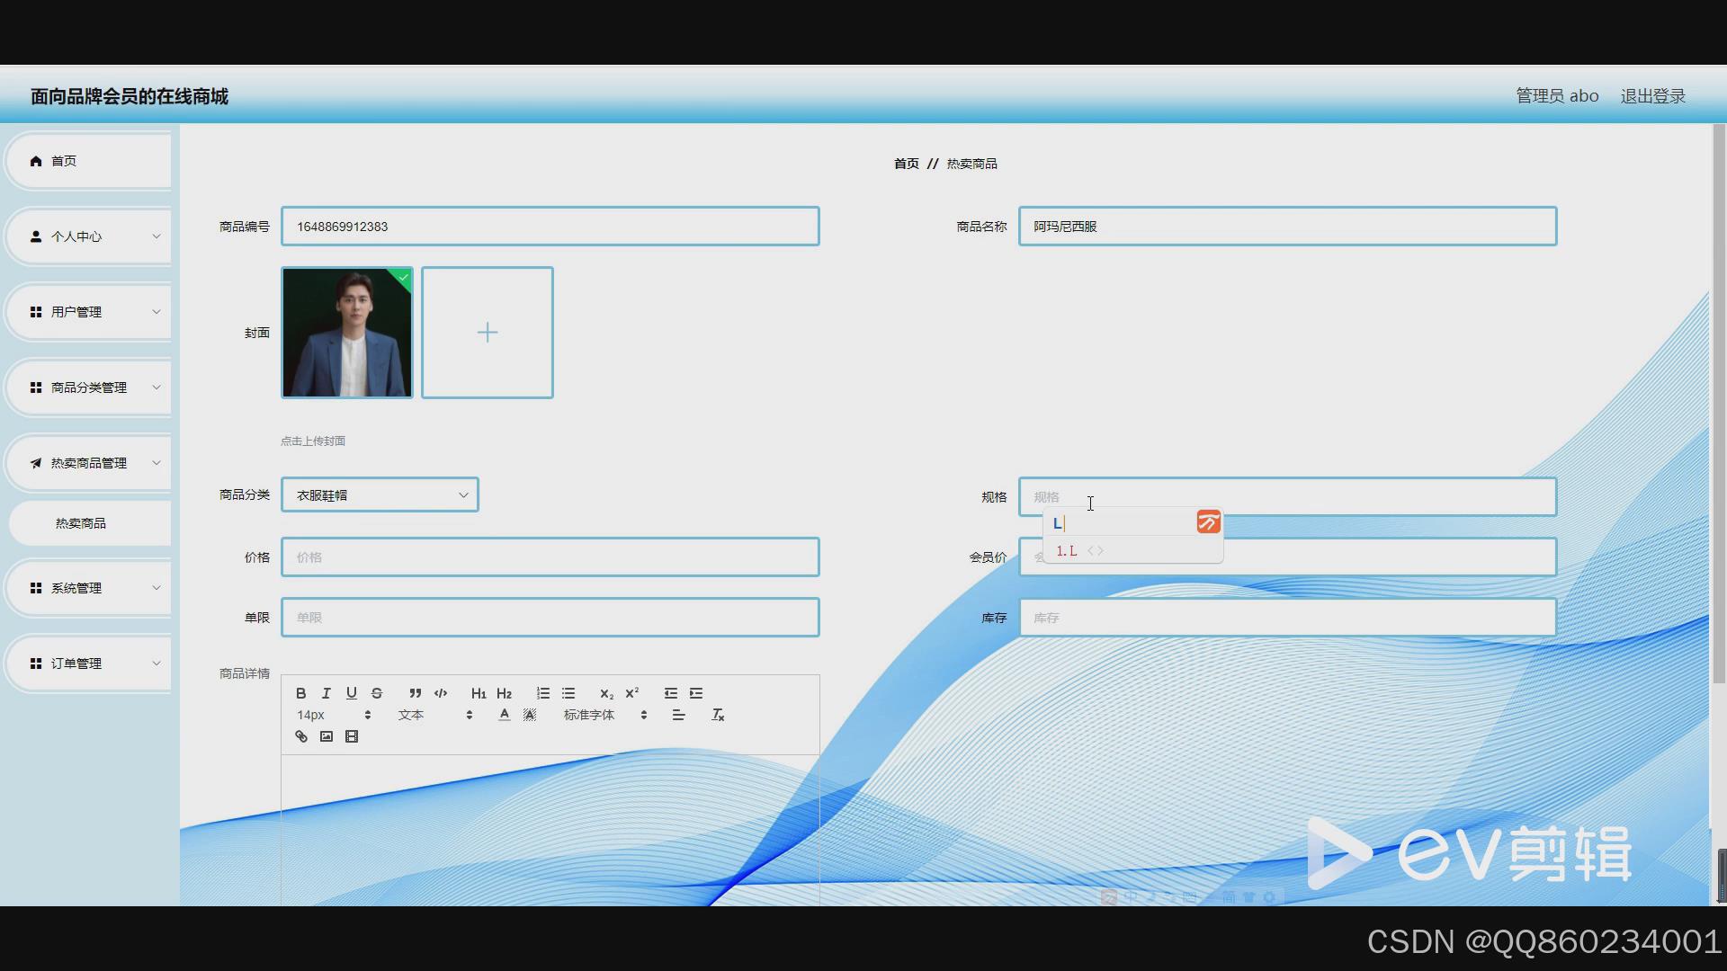The height and width of the screenshot is (971, 1727).
Task: Click 首页 in the breadcrumb
Action: click(906, 164)
